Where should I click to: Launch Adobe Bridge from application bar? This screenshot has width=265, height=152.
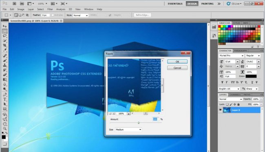coord(14,4)
